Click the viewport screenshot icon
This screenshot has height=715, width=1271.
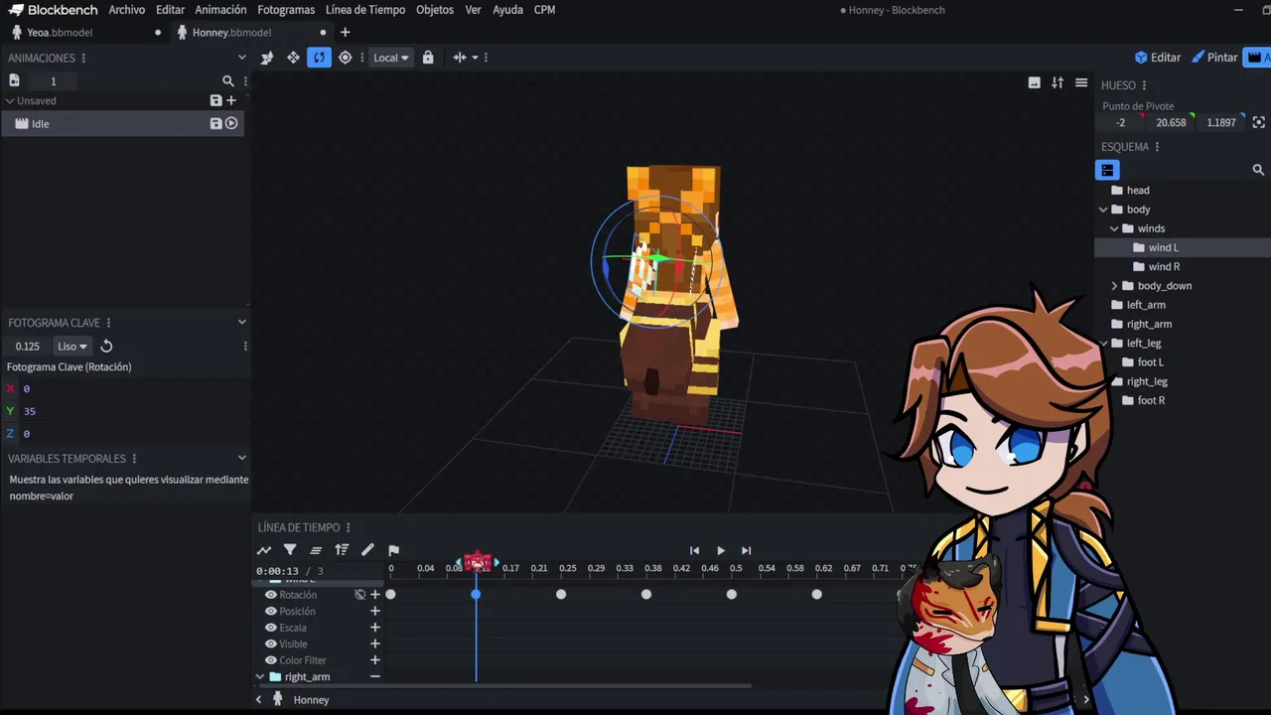tap(1034, 83)
